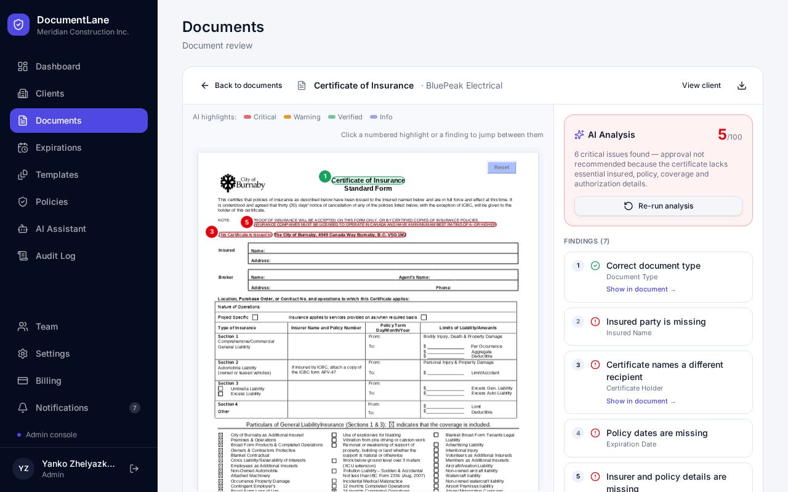Select the Insurer and policy details finding
This screenshot has width=788, height=492.
658,478
